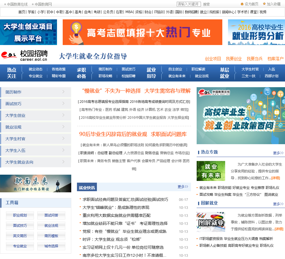Click the 搜索 button
Viewport: 285px width, 259px height.
coord(206,4)
